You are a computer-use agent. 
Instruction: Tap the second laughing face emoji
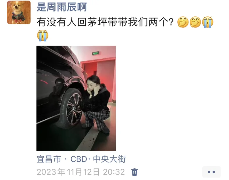[195, 22]
